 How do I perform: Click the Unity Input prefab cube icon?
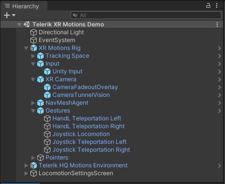[x=47, y=71]
